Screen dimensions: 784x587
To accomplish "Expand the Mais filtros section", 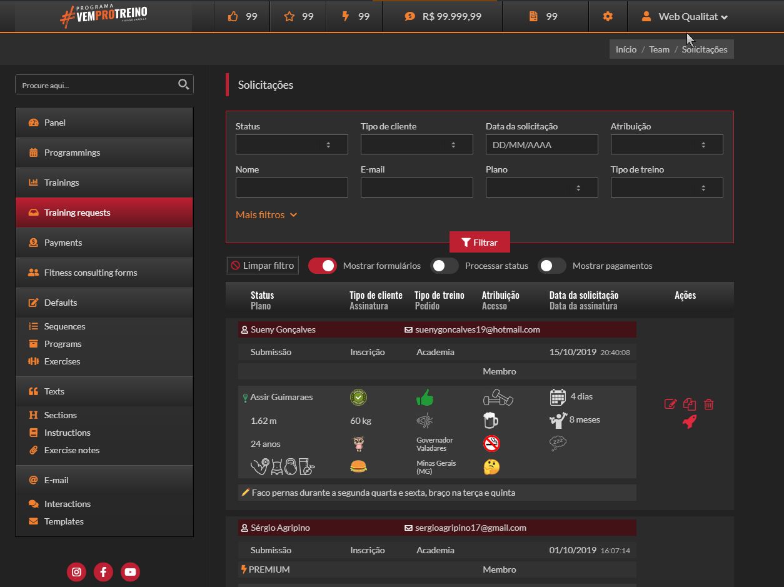I will click(266, 214).
